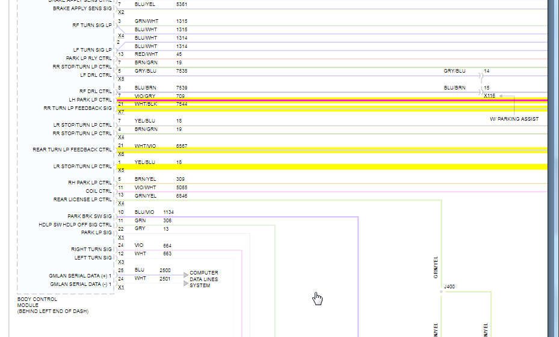Click the vertical GRN/YEL wire label
Image resolution: width=559 pixels, height=337 pixels.
point(436,267)
